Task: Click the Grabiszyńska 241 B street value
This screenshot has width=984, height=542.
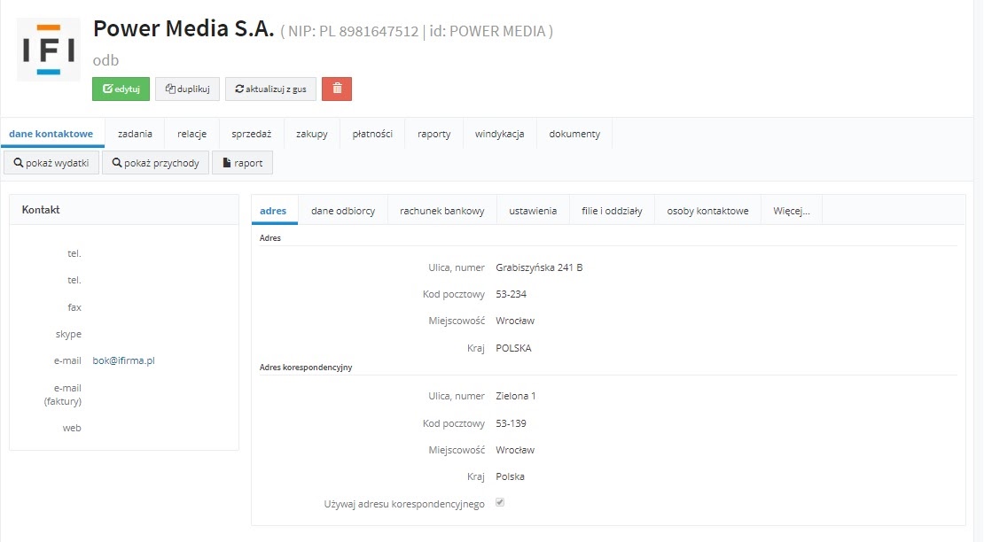Action: [x=539, y=267]
